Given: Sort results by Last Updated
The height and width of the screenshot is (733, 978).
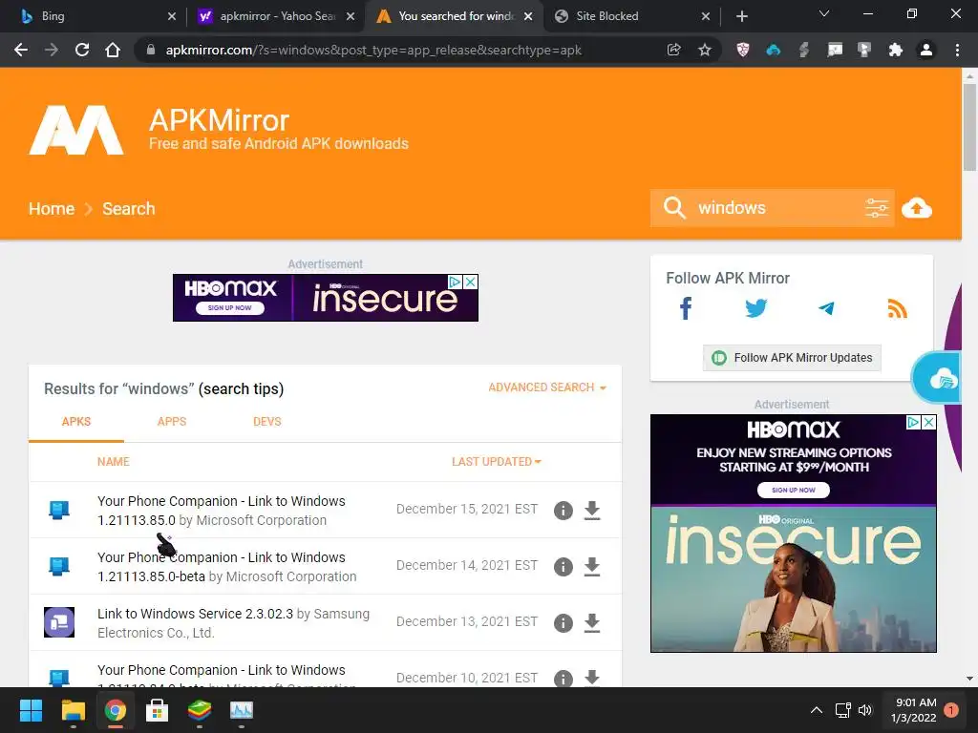Looking at the screenshot, I should 497,462.
